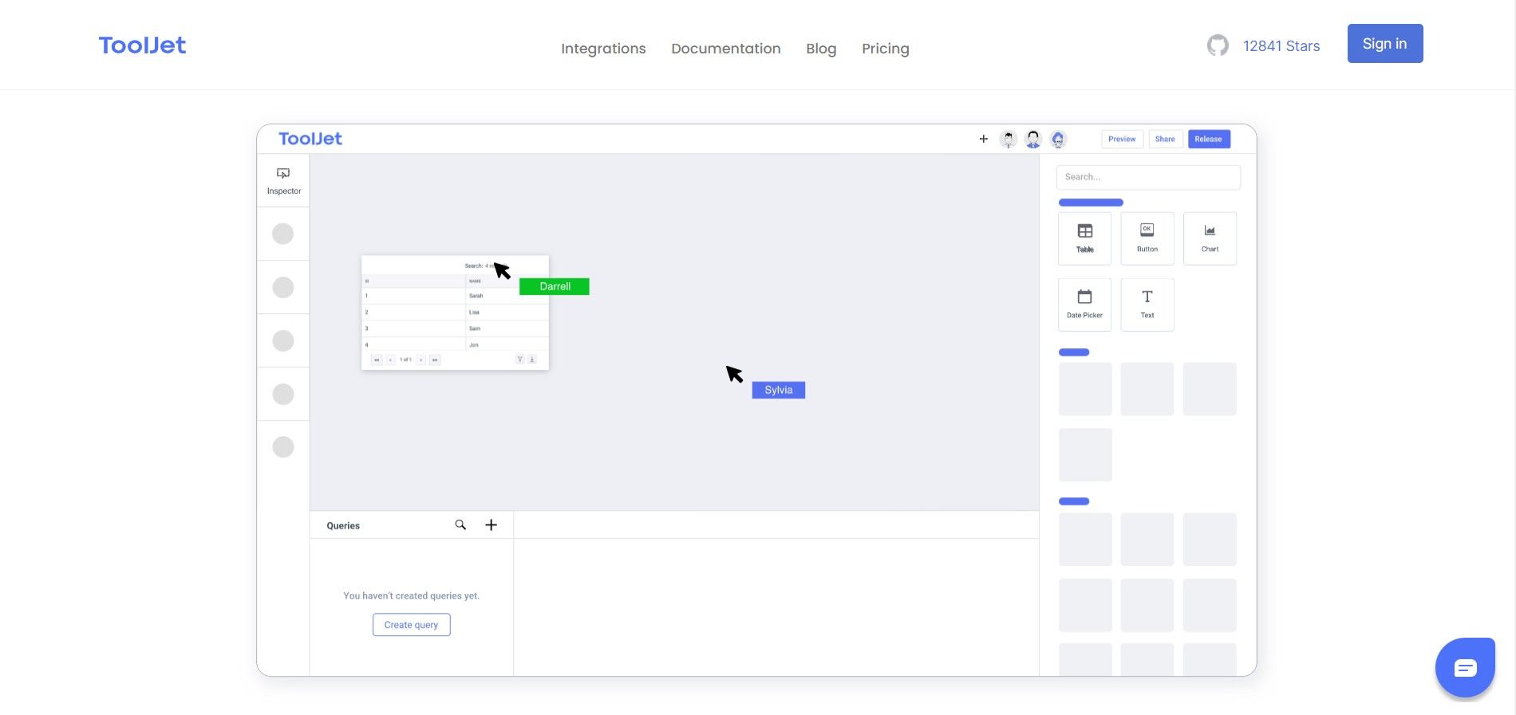Focus the widget Search... input field
Image resolution: width=1516 pixels, height=715 pixels.
(1148, 177)
